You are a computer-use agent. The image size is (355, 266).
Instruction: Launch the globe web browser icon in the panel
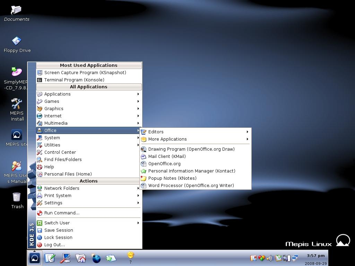96,258
